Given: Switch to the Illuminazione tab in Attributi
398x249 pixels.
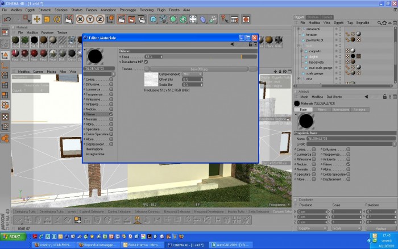Looking at the screenshot, I should [341, 110].
